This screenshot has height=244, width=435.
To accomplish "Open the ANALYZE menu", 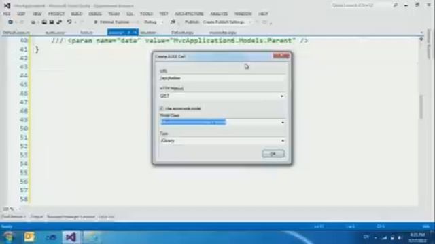I will click(x=219, y=14).
